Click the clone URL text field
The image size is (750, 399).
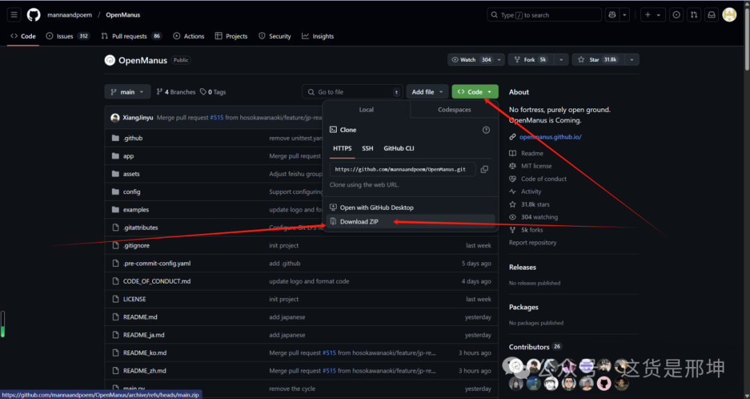click(402, 169)
